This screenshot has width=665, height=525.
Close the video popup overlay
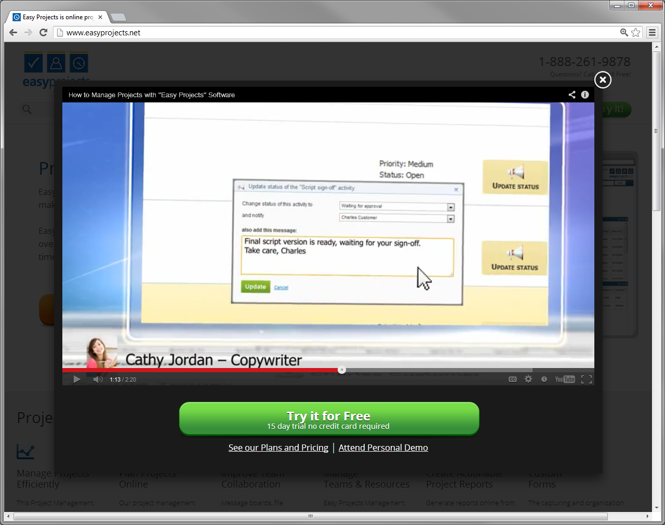coord(603,80)
